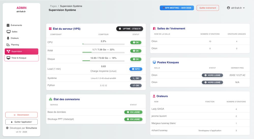Click the cross icon in first HORS LIGNE badge
This screenshot has height=139, width=254.
[x=205, y=75]
